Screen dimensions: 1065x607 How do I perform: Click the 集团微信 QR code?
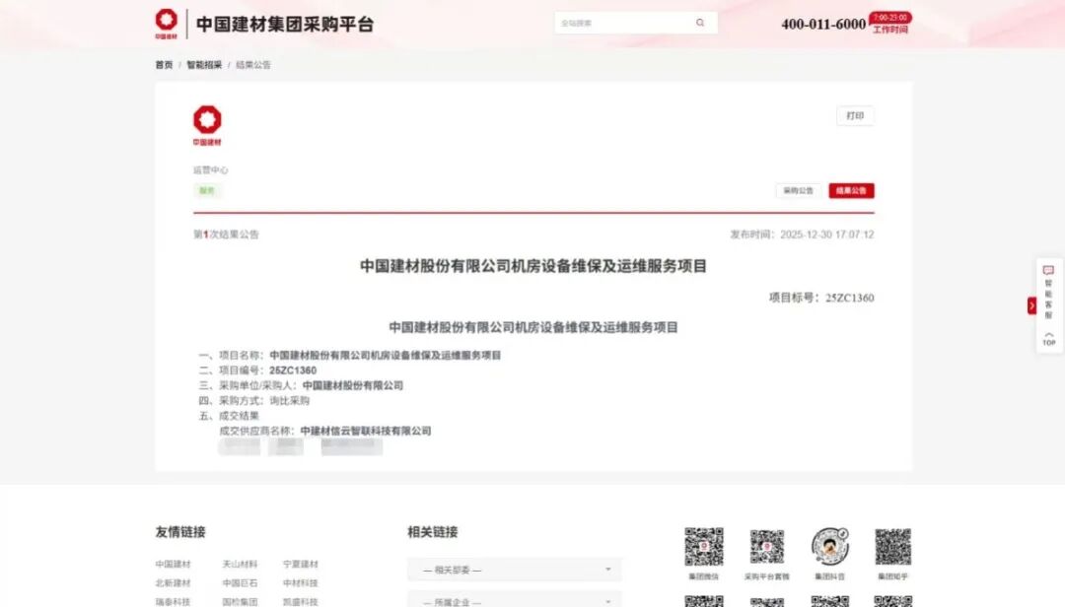point(703,546)
